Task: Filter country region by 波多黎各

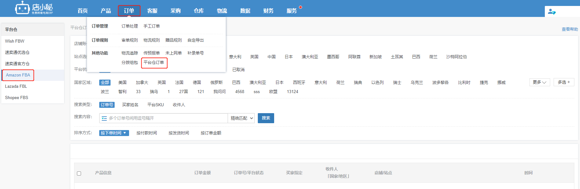Action: [x=441, y=82]
